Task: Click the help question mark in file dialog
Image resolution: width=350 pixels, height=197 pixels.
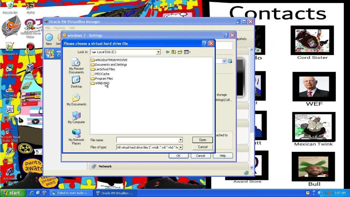Action: [x=205, y=44]
